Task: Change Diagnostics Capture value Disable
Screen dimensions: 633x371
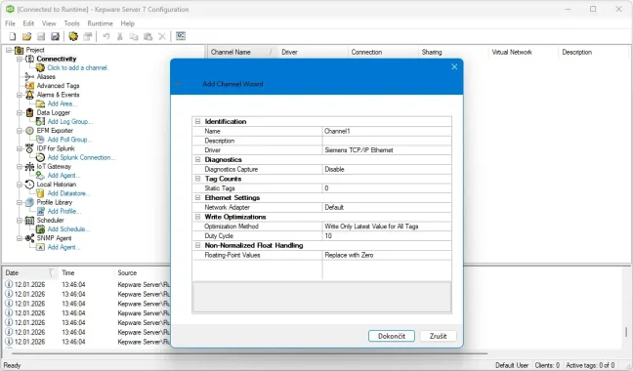Action: [x=387, y=169]
